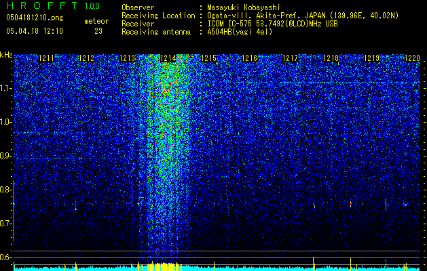Click the 1215 time marker

pos(208,58)
